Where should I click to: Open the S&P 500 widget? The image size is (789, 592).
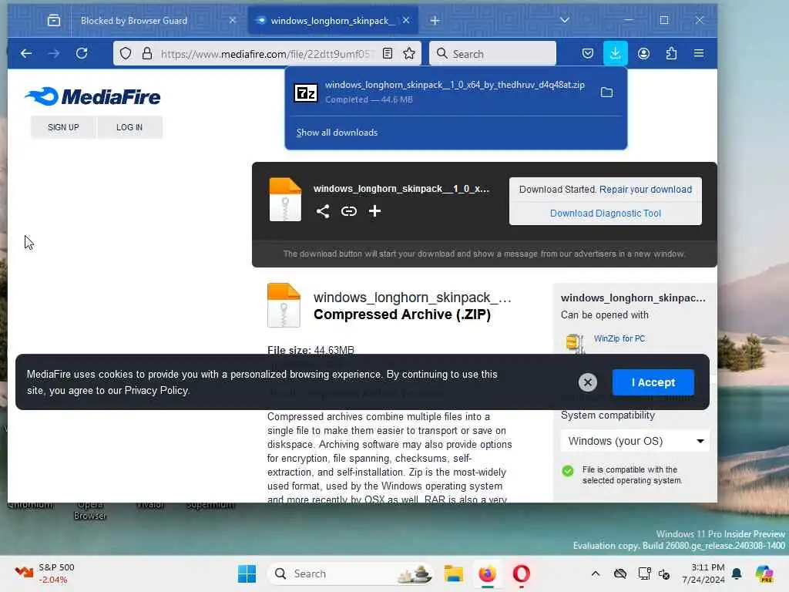coord(44,573)
